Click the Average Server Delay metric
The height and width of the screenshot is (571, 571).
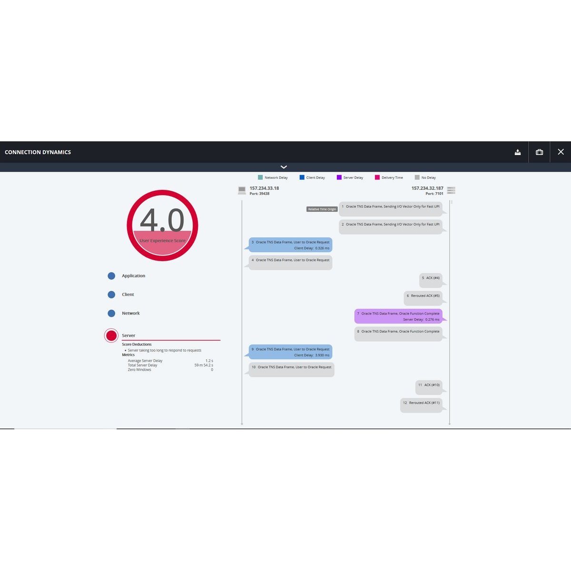point(145,361)
